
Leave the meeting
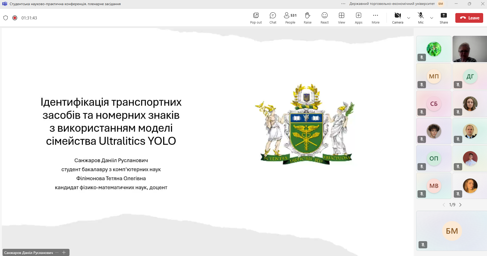pyautogui.click(x=469, y=18)
